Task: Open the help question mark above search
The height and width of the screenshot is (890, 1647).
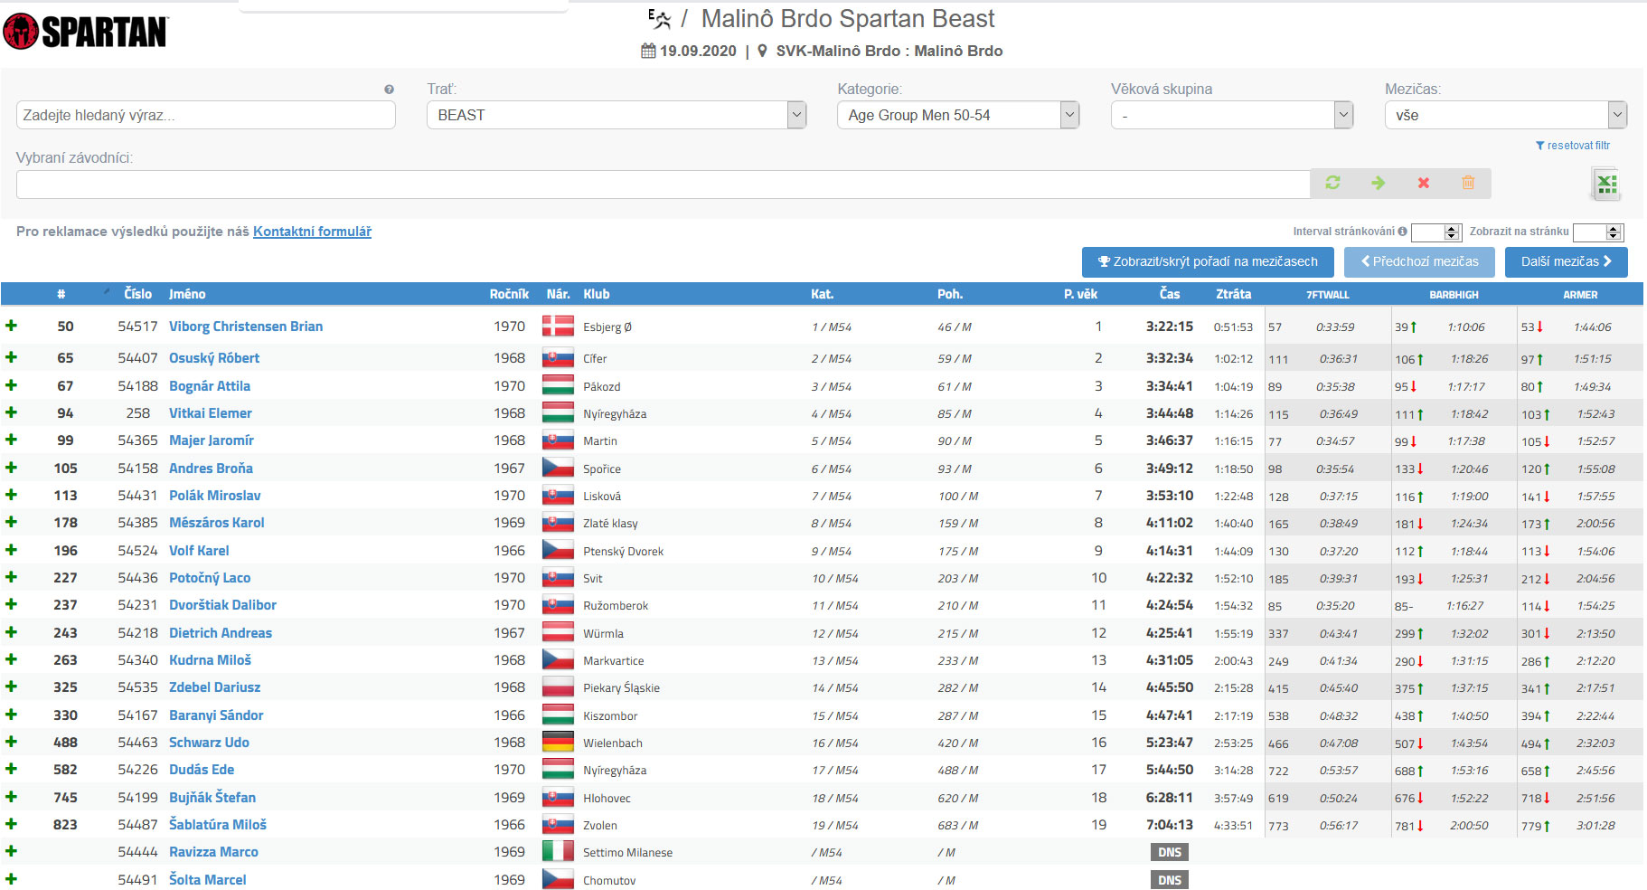Action: coord(389,90)
